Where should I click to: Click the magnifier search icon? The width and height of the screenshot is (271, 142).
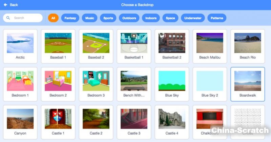8,18
